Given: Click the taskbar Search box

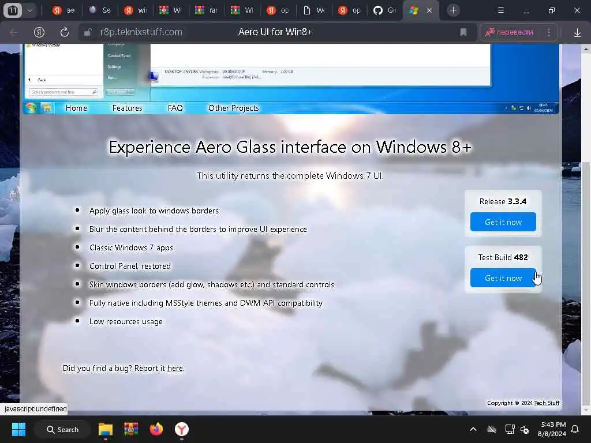Looking at the screenshot, I should (x=62, y=429).
